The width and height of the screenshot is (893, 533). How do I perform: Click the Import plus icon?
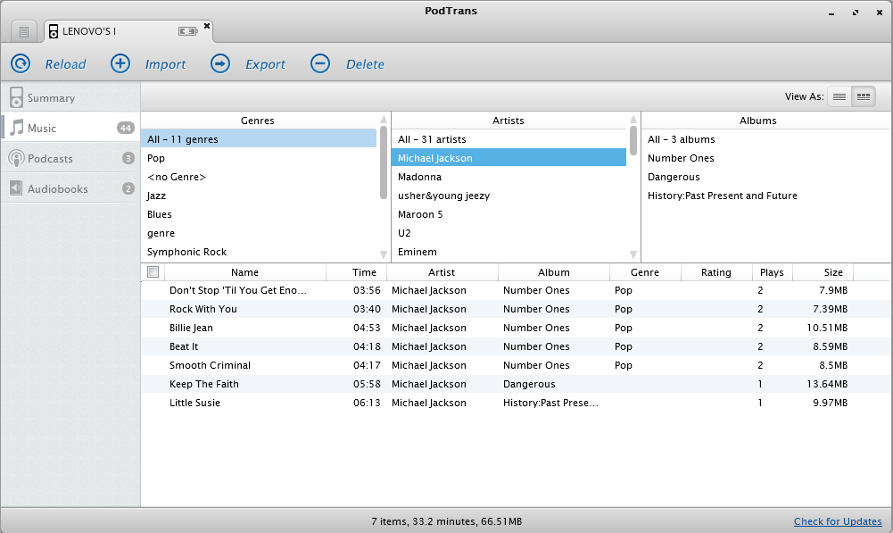[120, 64]
